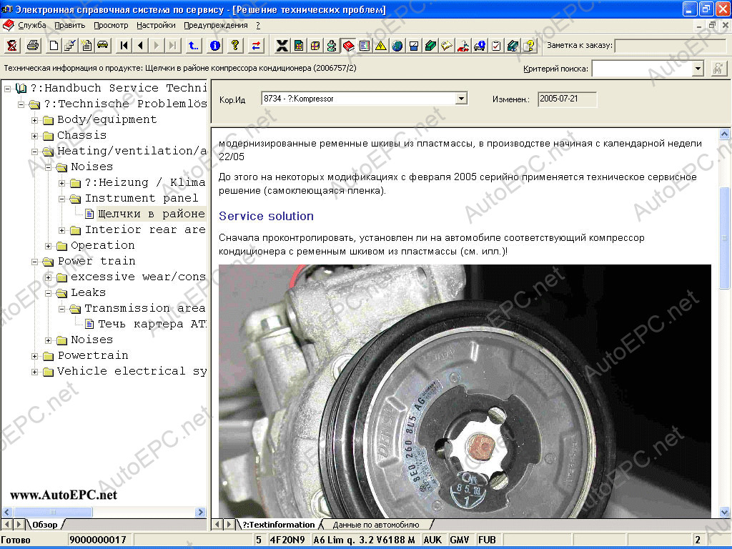The width and height of the screenshot is (732, 549).
Task: Open the Настройки menu
Action: (155, 25)
